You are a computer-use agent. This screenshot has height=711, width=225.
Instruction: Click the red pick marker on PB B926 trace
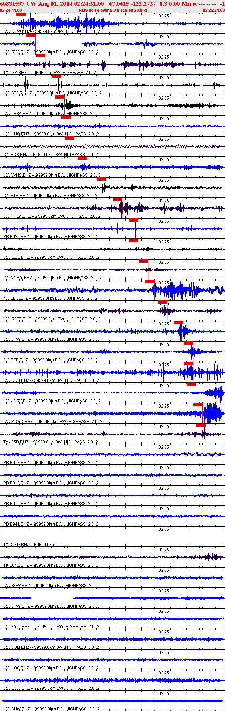click(133, 220)
